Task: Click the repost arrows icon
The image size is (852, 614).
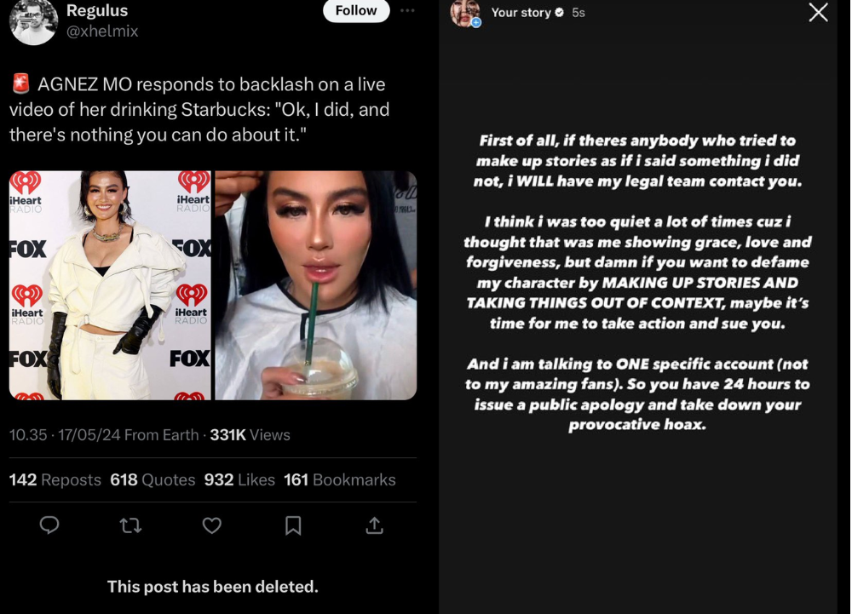Action: click(x=130, y=525)
